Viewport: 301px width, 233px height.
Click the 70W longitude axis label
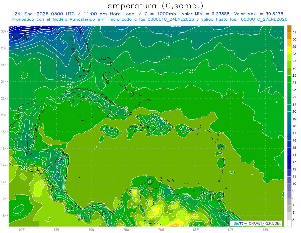161,230
